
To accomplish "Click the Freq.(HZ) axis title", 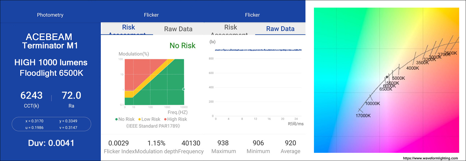I will pyautogui.click(x=178, y=112).
